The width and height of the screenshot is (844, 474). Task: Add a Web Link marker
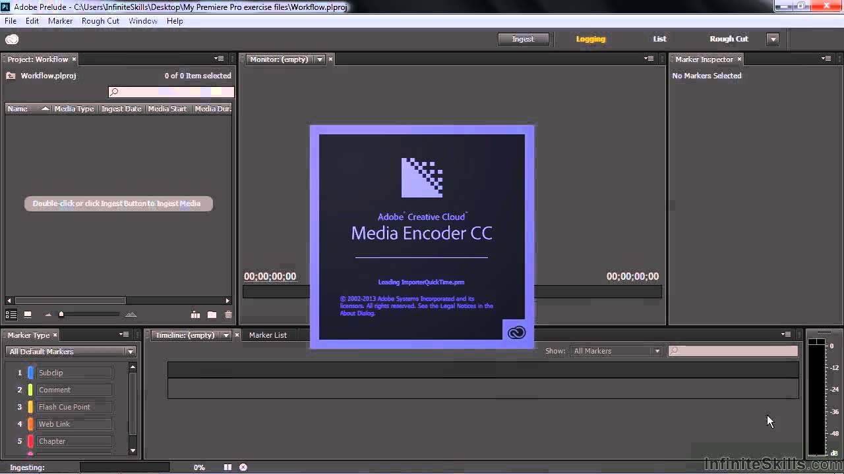pos(74,424)
